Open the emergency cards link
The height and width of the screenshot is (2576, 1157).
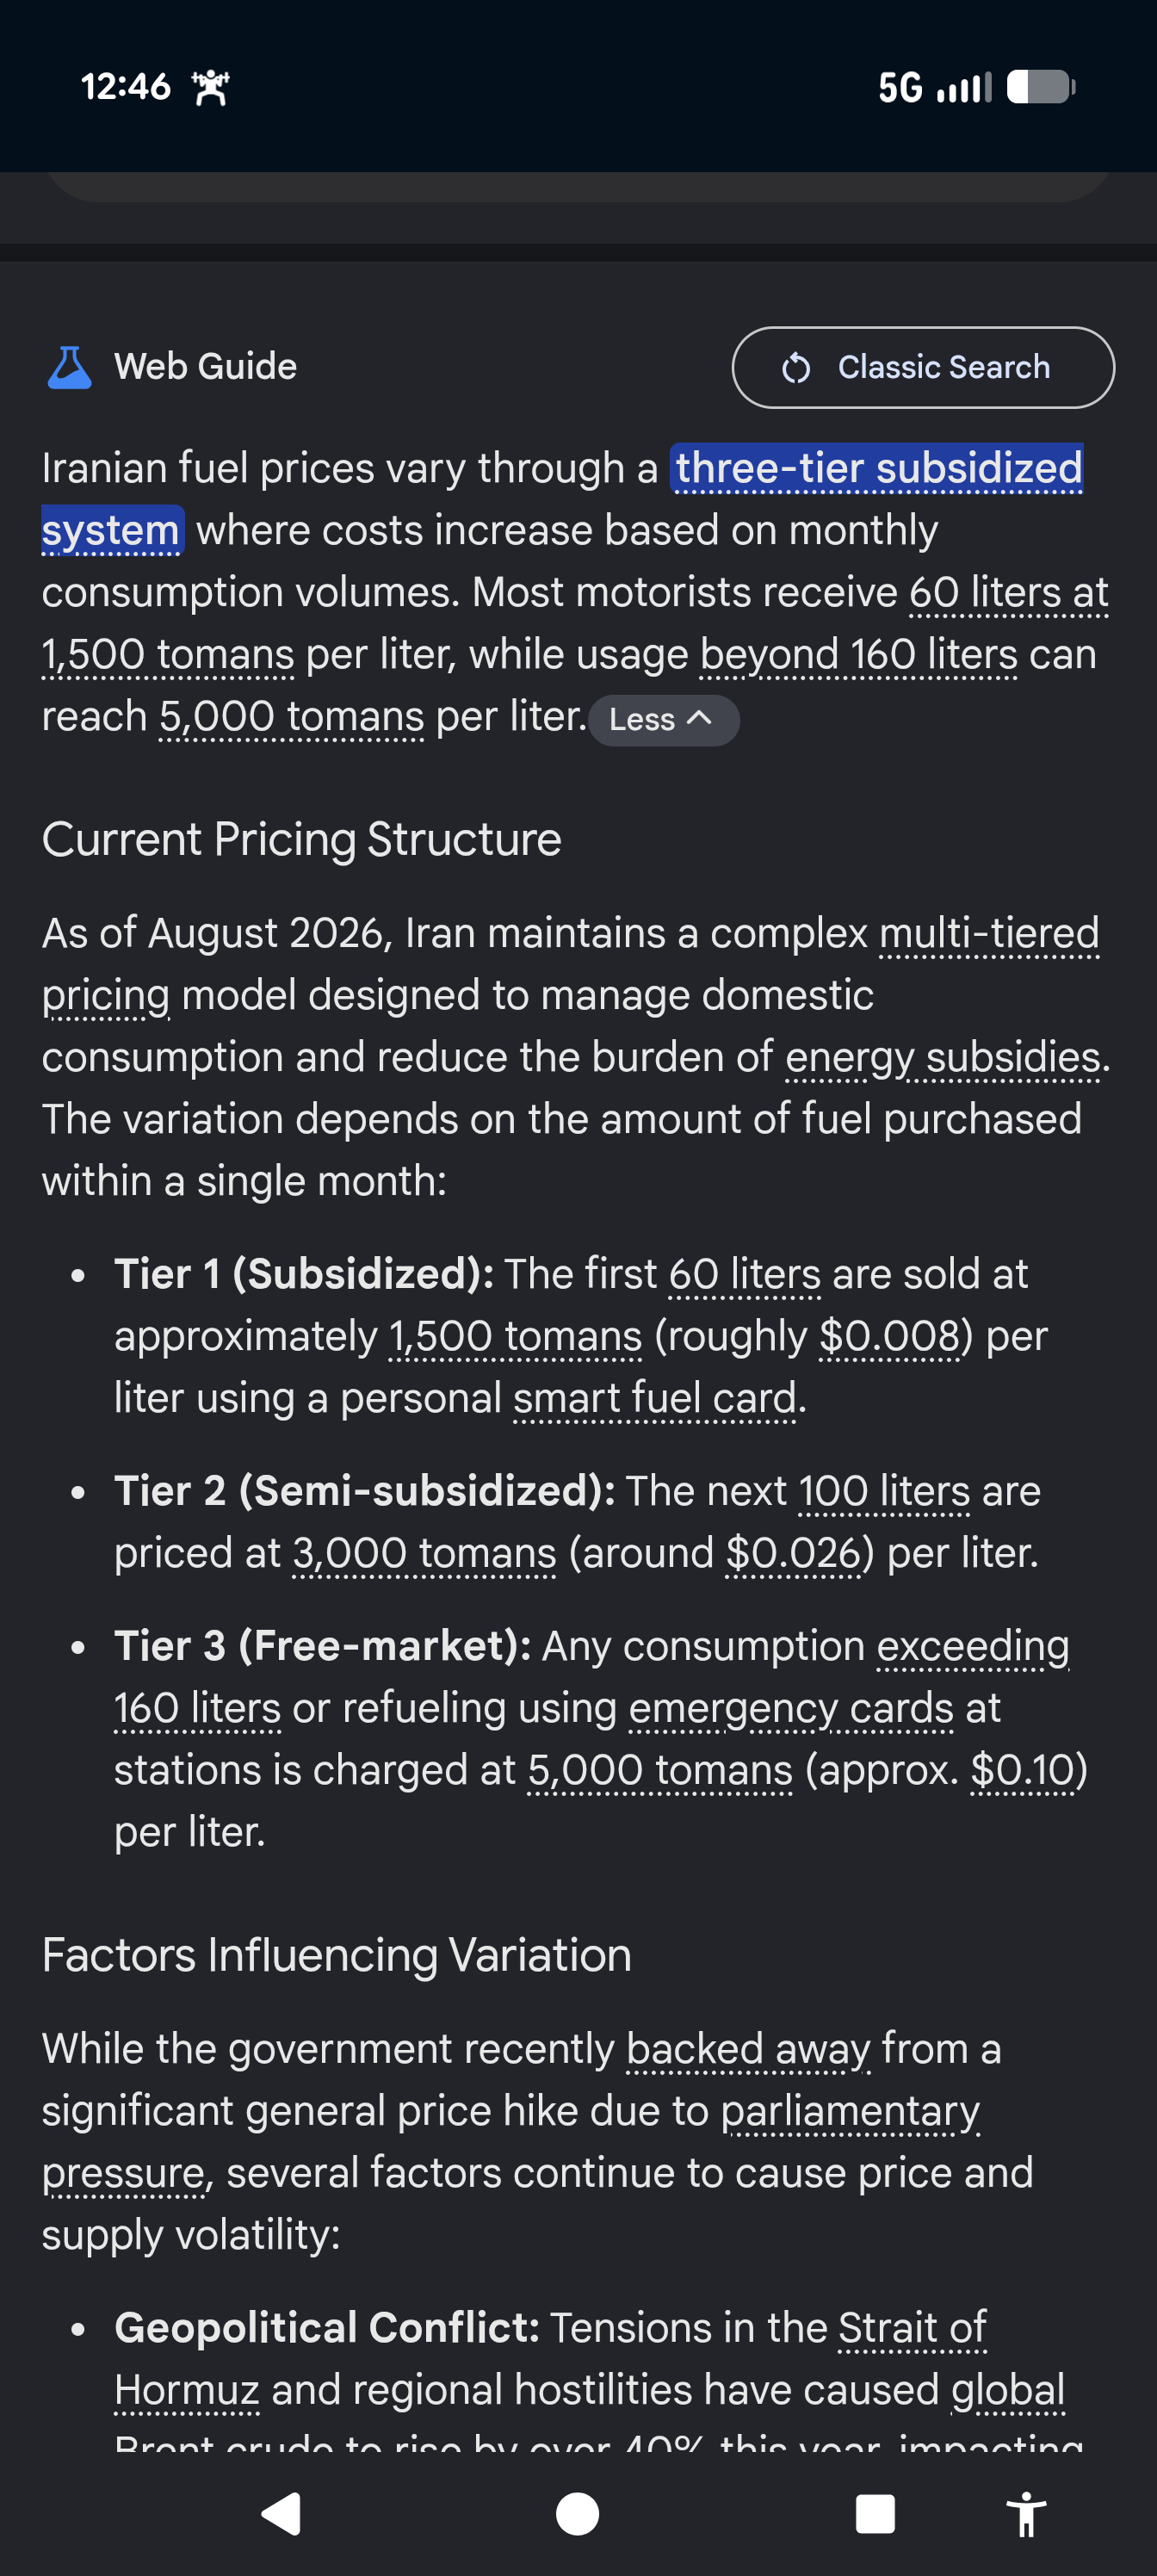tap(791, 1708)
